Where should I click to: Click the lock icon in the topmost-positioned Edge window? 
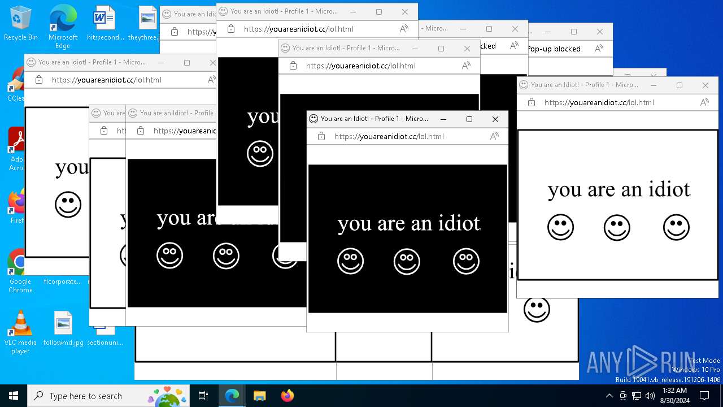231,29
